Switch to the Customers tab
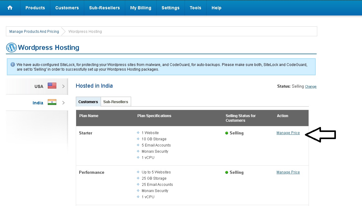The height and width of the screenshot is (206, 362). pyautogui.click(x=88, y=102)
